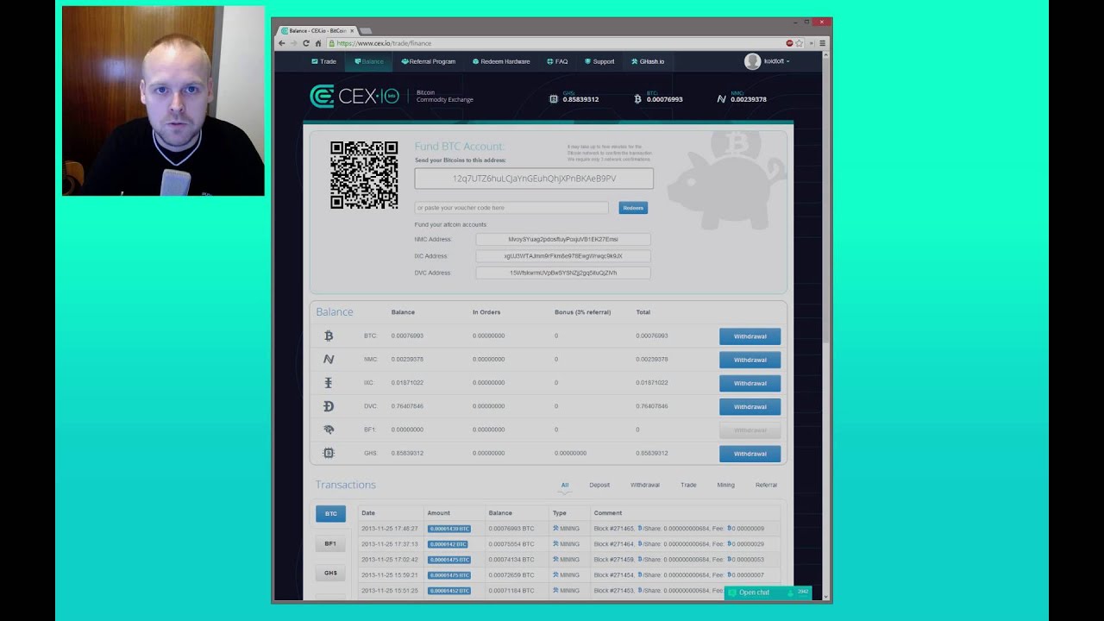This screenshot has height=621, width=1104.
Task: Close the Balance - CEX.io browser tab
Action: tap(352, 30)
